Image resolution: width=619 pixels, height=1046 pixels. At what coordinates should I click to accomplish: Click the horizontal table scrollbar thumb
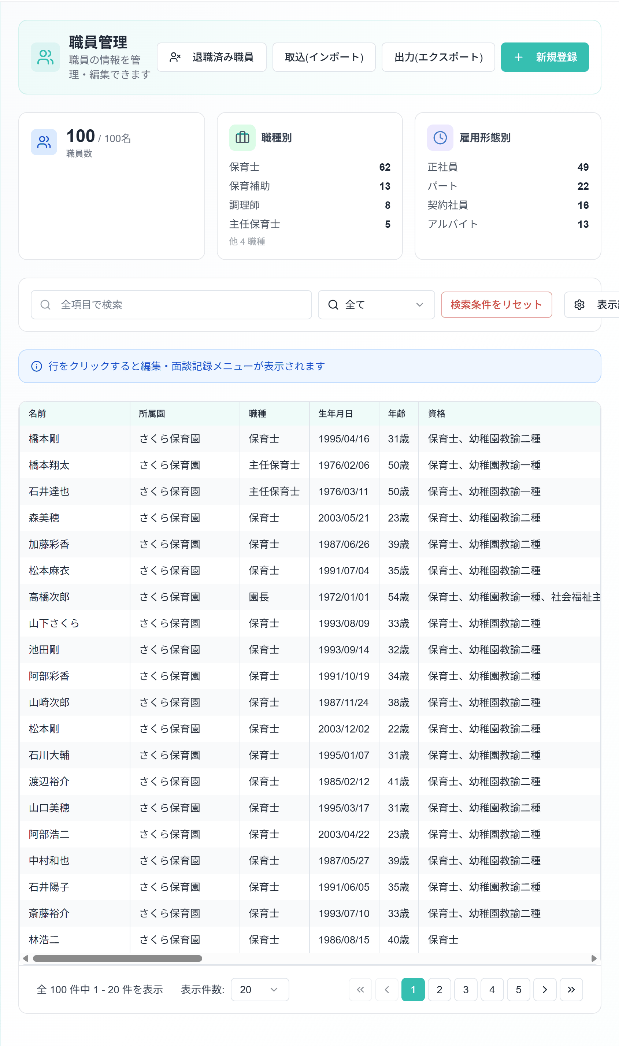click(x=117, y=958)
